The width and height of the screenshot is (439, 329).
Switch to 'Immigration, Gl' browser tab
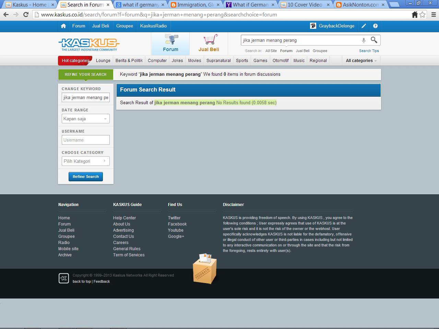[195, 5]
